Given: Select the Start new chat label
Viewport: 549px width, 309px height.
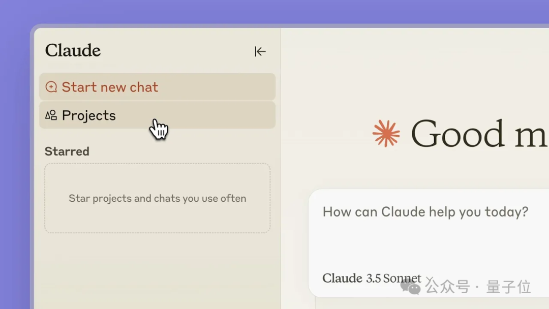Looking at the screenshot, I should (x=110, y=87).
